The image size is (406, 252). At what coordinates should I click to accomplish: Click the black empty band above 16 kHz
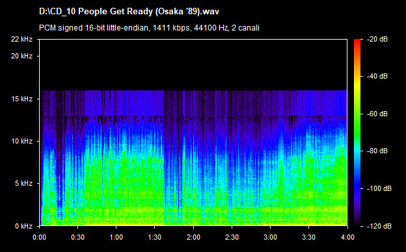(193, 65)
